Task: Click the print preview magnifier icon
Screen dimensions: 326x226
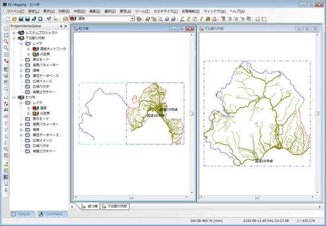Action: click(x=160, y=19)
